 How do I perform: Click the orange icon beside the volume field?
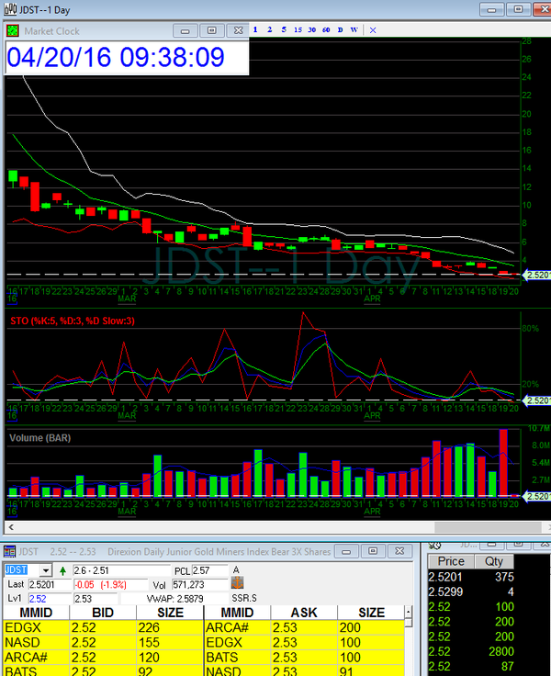click(x=237, y=583)
